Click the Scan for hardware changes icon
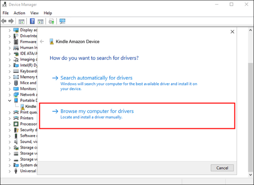The width and height of the screenshot is (254, 185). (x=62, y=21)
